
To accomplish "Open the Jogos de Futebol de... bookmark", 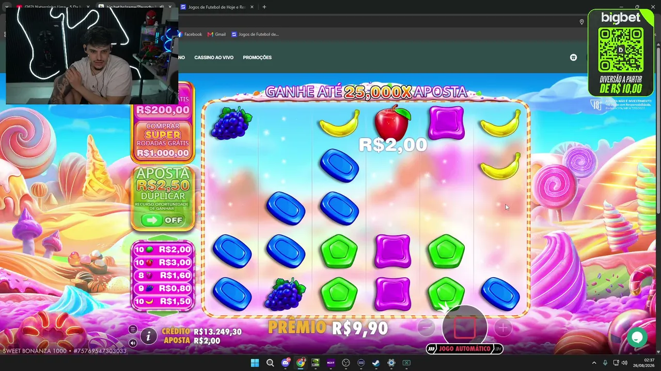I will 255,35.
